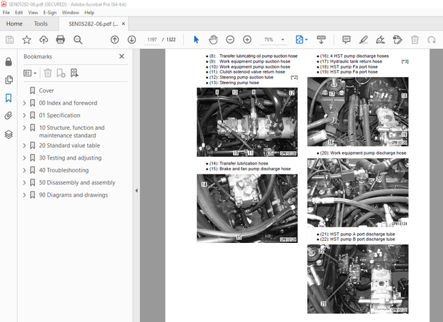Open the E-Sign menu
This screenshot has height=322, width=443.
click(x=49, y=12)
